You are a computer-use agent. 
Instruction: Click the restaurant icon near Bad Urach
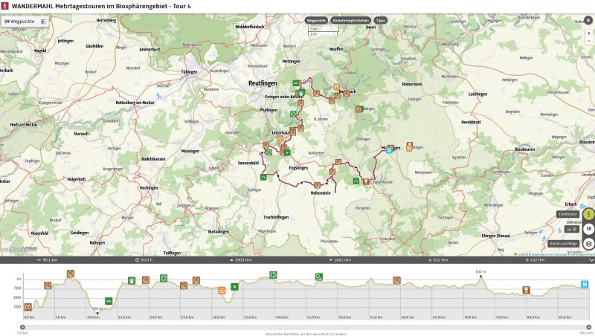point(336,88)
